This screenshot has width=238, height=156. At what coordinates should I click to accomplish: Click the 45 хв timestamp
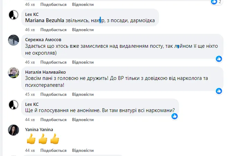point(30,94)
